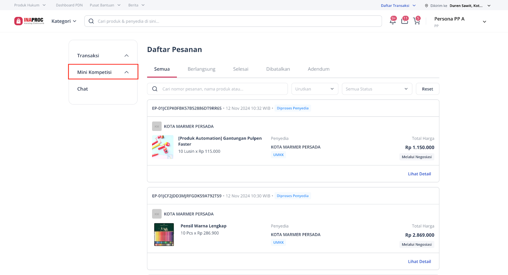Click the location pin icon
Screen dimensions: 508x275
[x=426, y=6]
